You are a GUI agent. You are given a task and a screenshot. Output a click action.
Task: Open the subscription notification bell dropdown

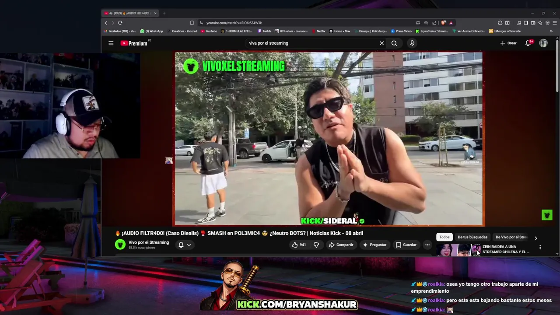pos(185,245)
